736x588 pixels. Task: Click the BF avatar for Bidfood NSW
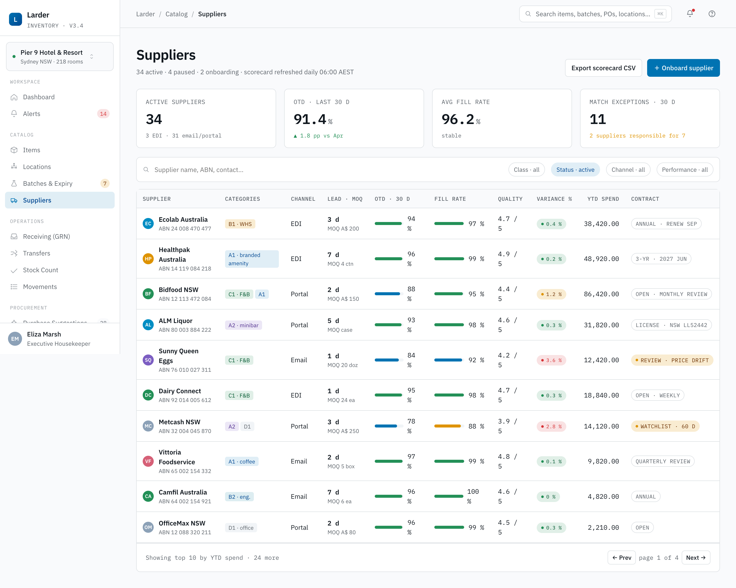pos(148,294)
